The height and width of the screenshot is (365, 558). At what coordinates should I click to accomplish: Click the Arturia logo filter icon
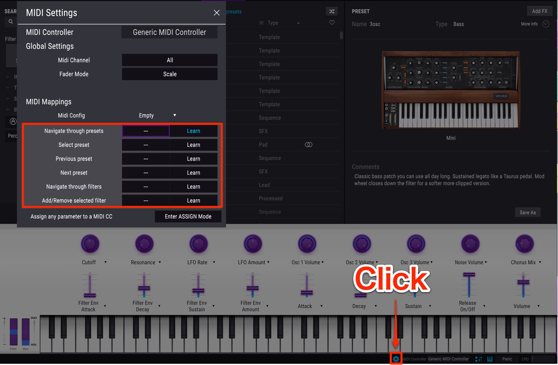[13, 121]
